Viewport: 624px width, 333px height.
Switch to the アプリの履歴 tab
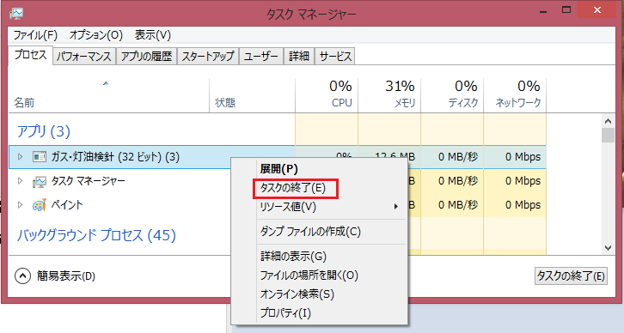pyautogui.click(x=146, y=57)
